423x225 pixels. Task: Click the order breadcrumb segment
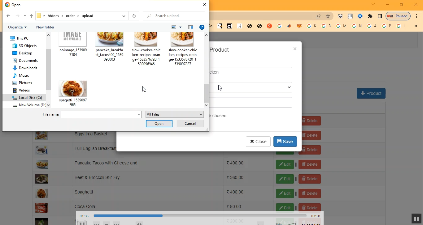(x=70, y=16)
